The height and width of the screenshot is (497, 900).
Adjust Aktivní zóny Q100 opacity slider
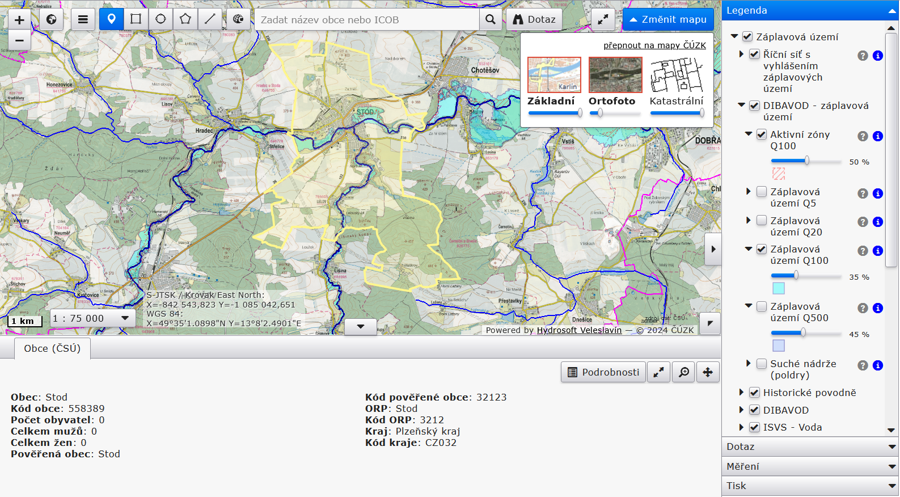[x=806, y=161]
